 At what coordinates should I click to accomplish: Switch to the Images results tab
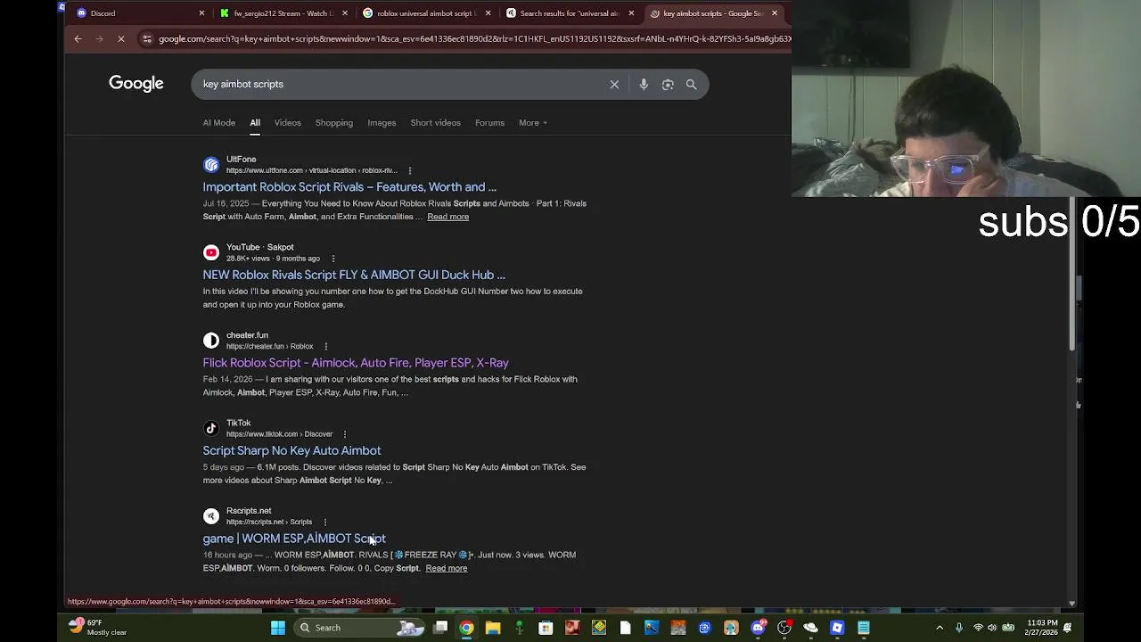tap(382, 122)
